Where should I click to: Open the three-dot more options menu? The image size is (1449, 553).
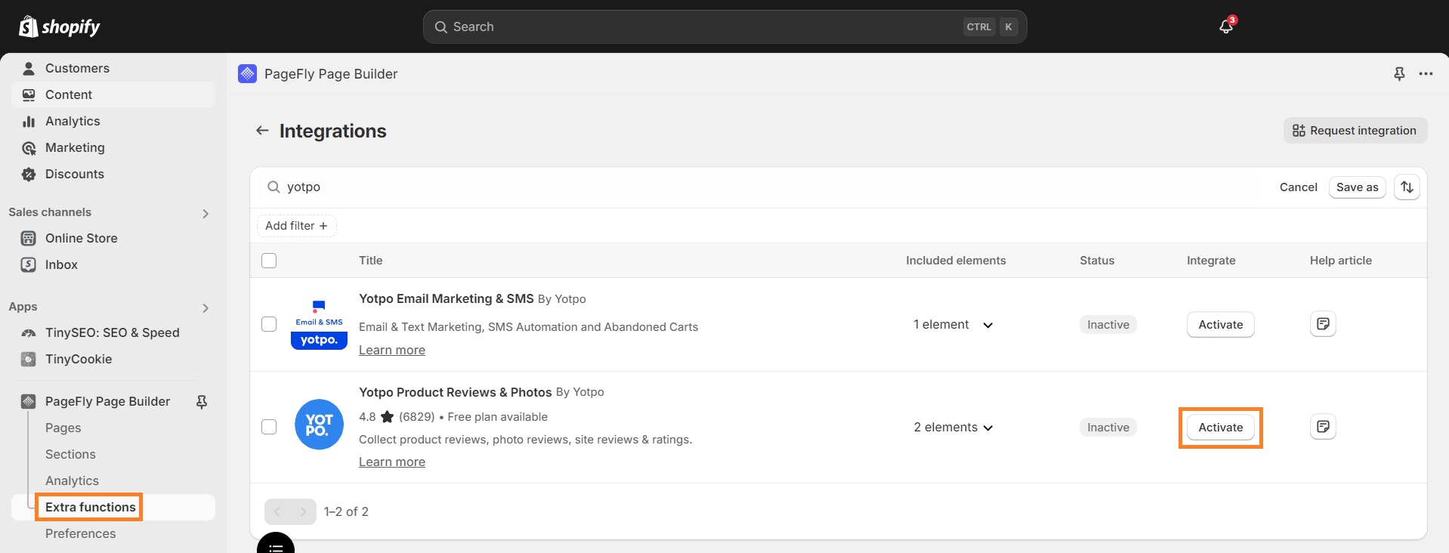(x=1426, y=73)
